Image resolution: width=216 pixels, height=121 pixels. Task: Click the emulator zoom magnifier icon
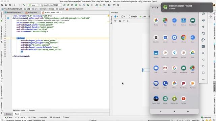point(203,53)
